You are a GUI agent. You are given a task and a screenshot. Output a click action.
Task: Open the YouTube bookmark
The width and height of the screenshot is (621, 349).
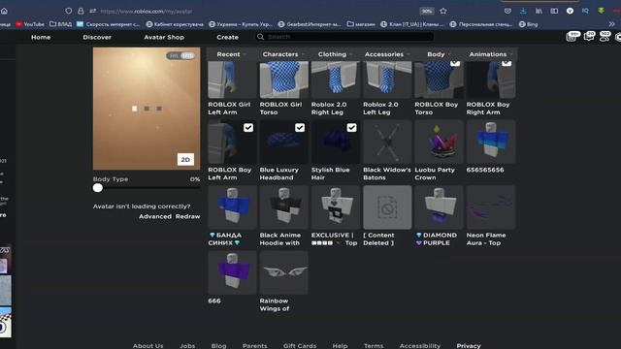[30, 24]
